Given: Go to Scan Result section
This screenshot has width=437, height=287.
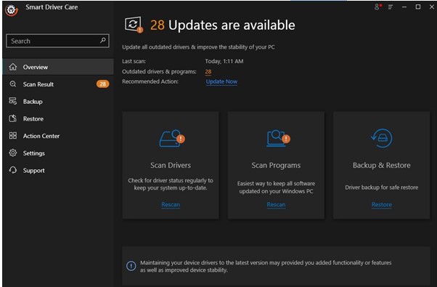Looking at the screenshot, I should click(58, 84).
